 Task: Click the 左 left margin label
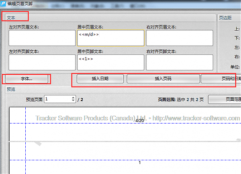[x=237, y=47]
